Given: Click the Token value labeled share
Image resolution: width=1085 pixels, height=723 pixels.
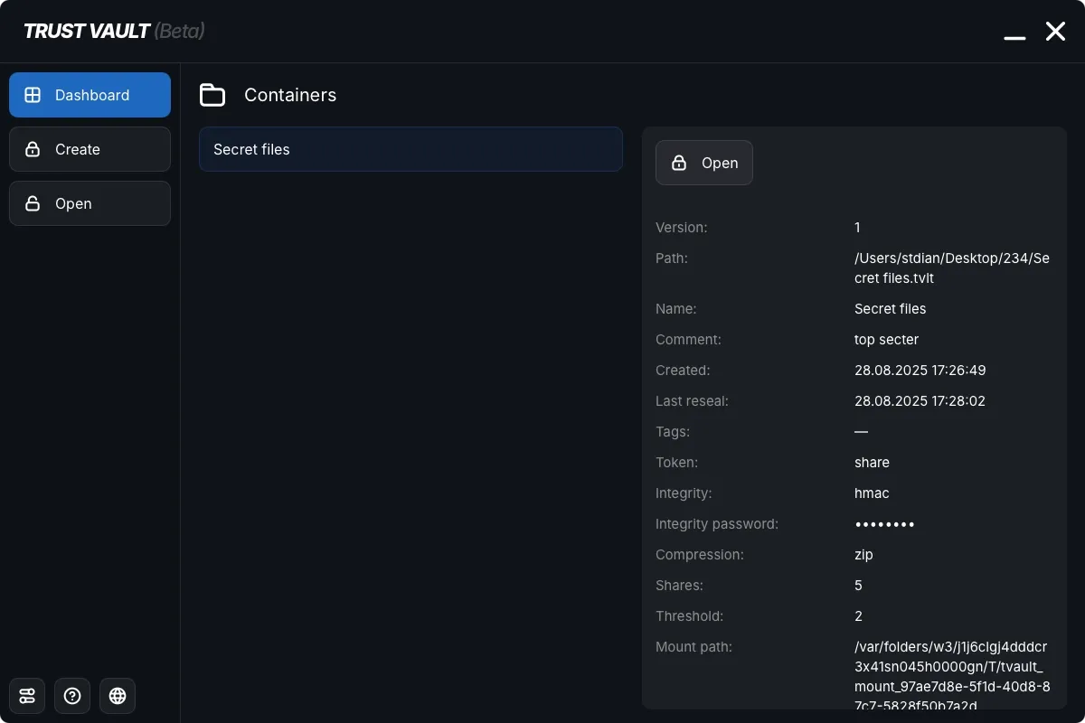Looking at the screenshot, I should tap(872, 462).
